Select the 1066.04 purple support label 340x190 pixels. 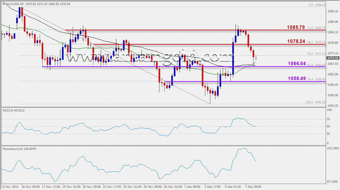pyautogui.click(x=296, y=64)
